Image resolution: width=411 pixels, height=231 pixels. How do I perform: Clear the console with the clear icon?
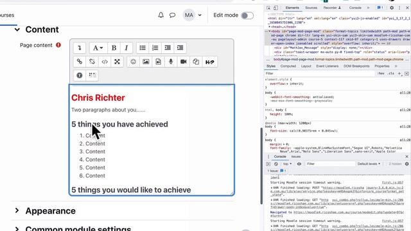point(276,164)
